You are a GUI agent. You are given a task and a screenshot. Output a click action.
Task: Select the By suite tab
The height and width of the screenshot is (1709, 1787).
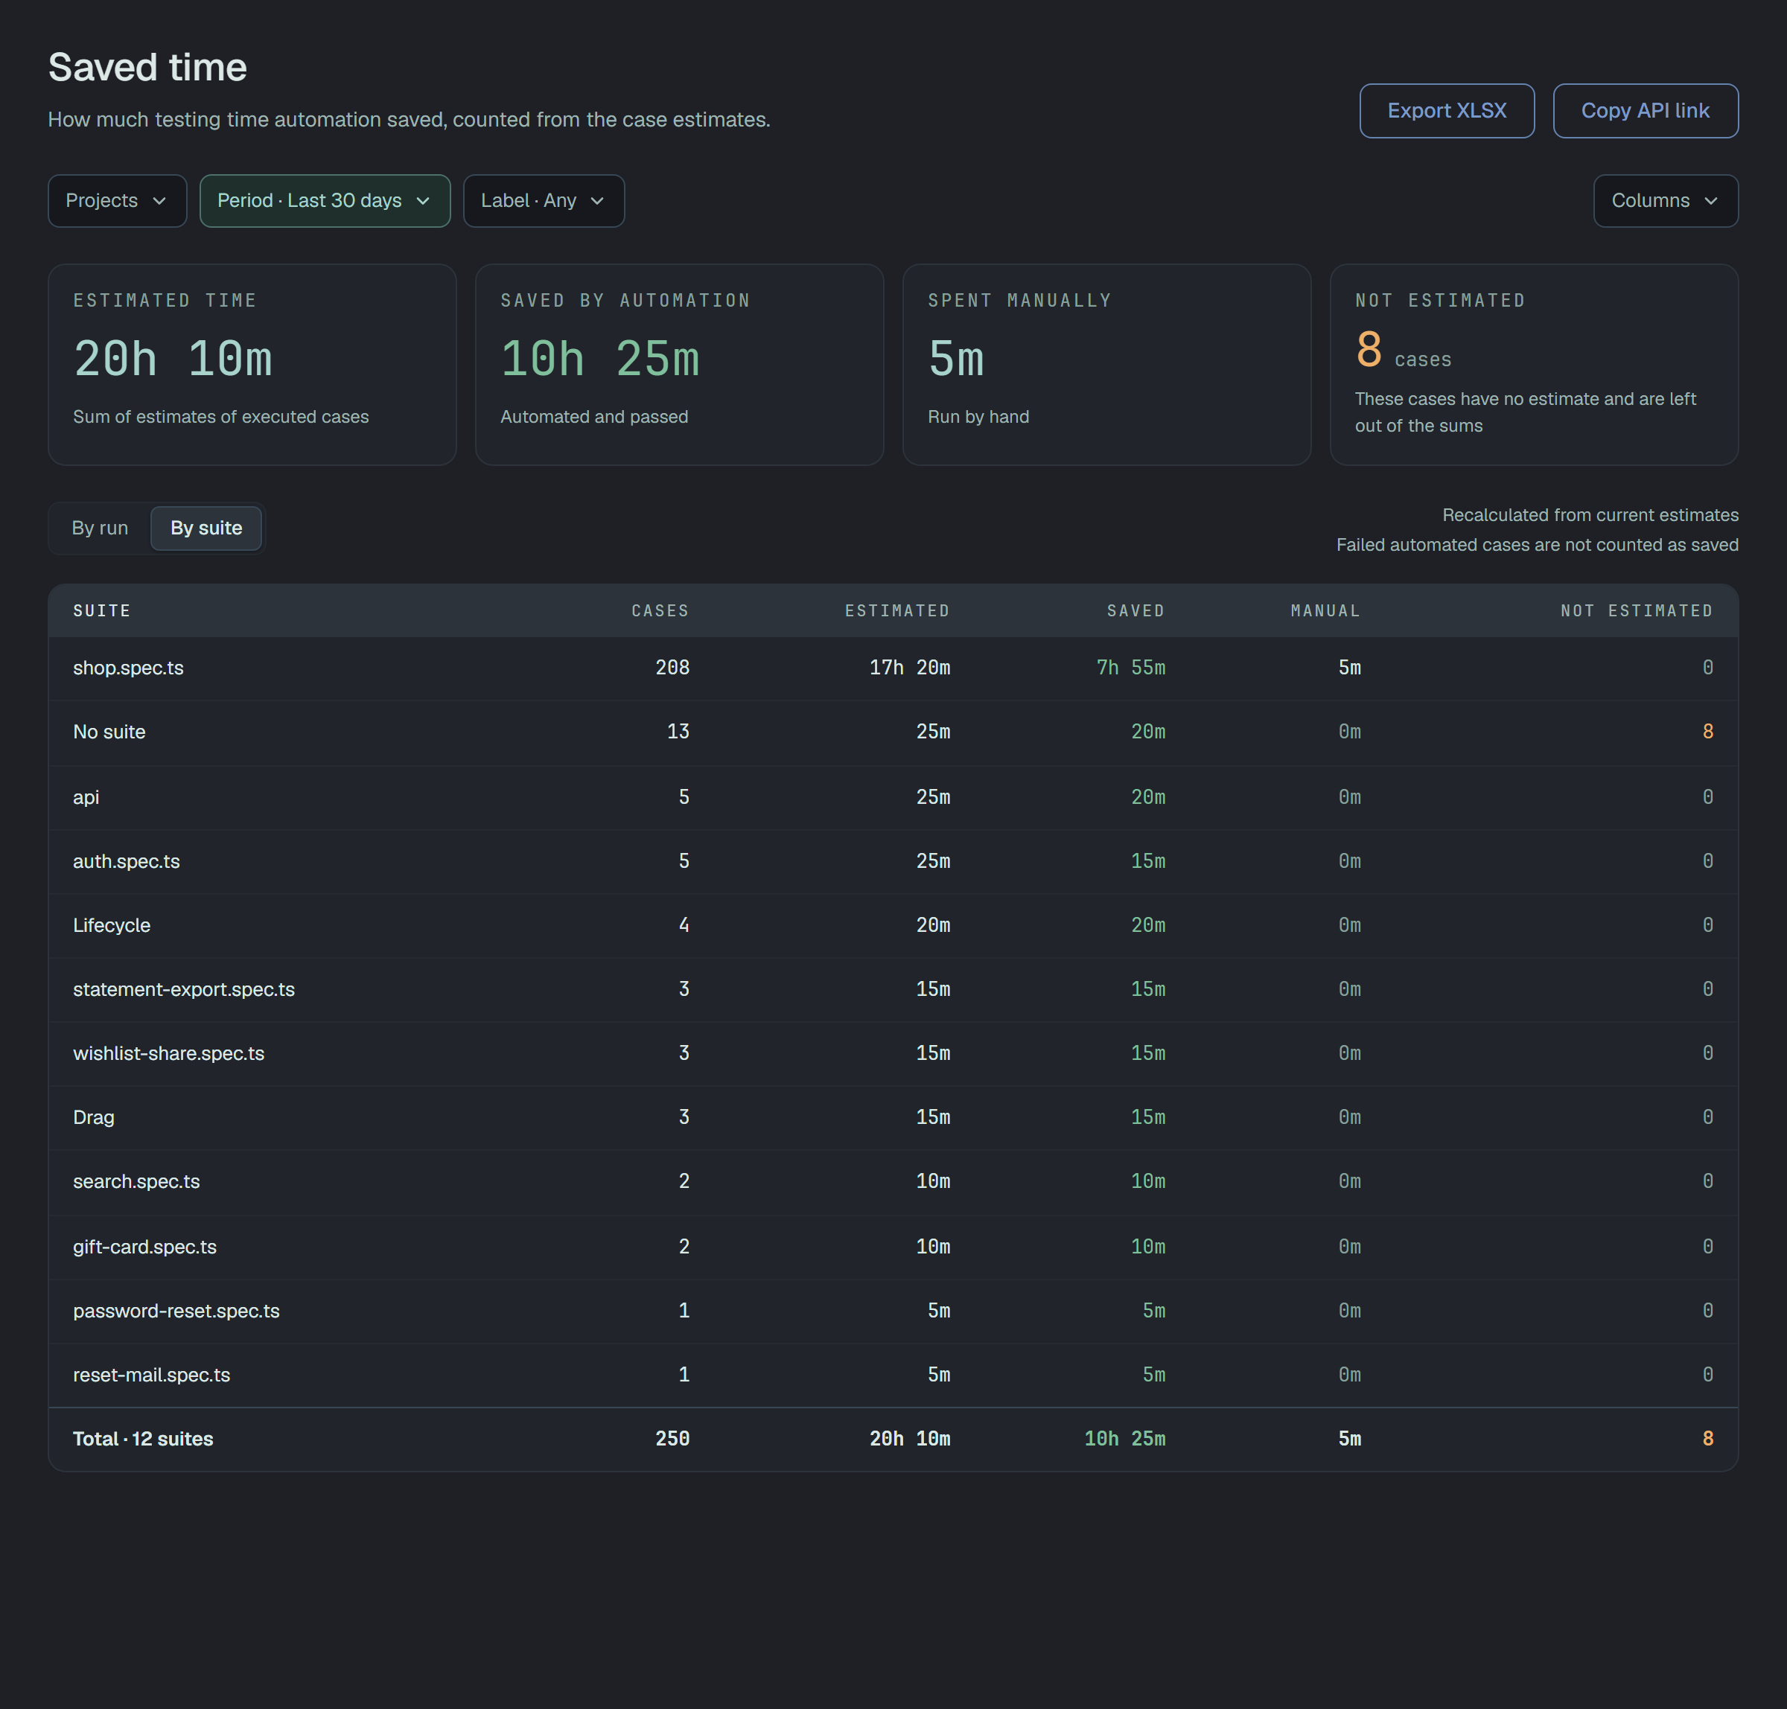coord(206,528)
